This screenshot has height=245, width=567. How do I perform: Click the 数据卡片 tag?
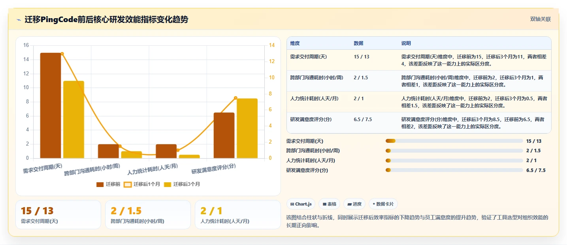[x=383, y=204]
